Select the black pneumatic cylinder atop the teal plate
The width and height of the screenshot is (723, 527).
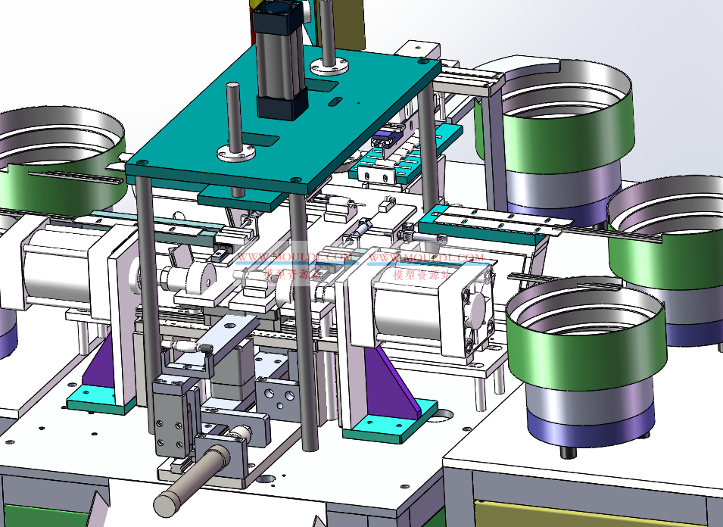(x=280, y=64)
